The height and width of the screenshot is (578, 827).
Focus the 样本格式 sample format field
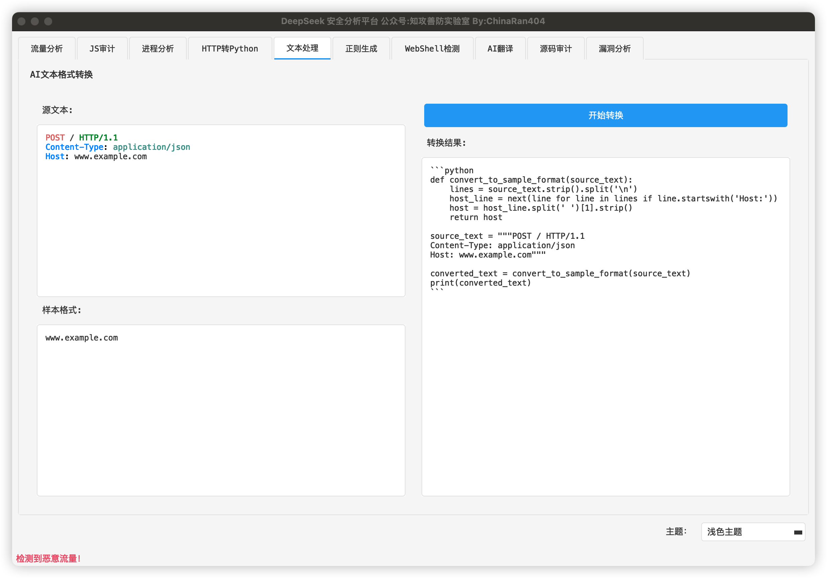221,418
